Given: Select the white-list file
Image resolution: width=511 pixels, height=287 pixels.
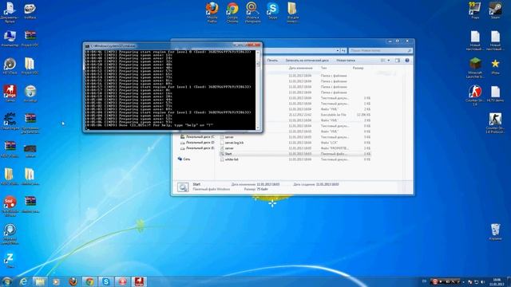Looking at the screenshot, I should [x=295, y=159].
